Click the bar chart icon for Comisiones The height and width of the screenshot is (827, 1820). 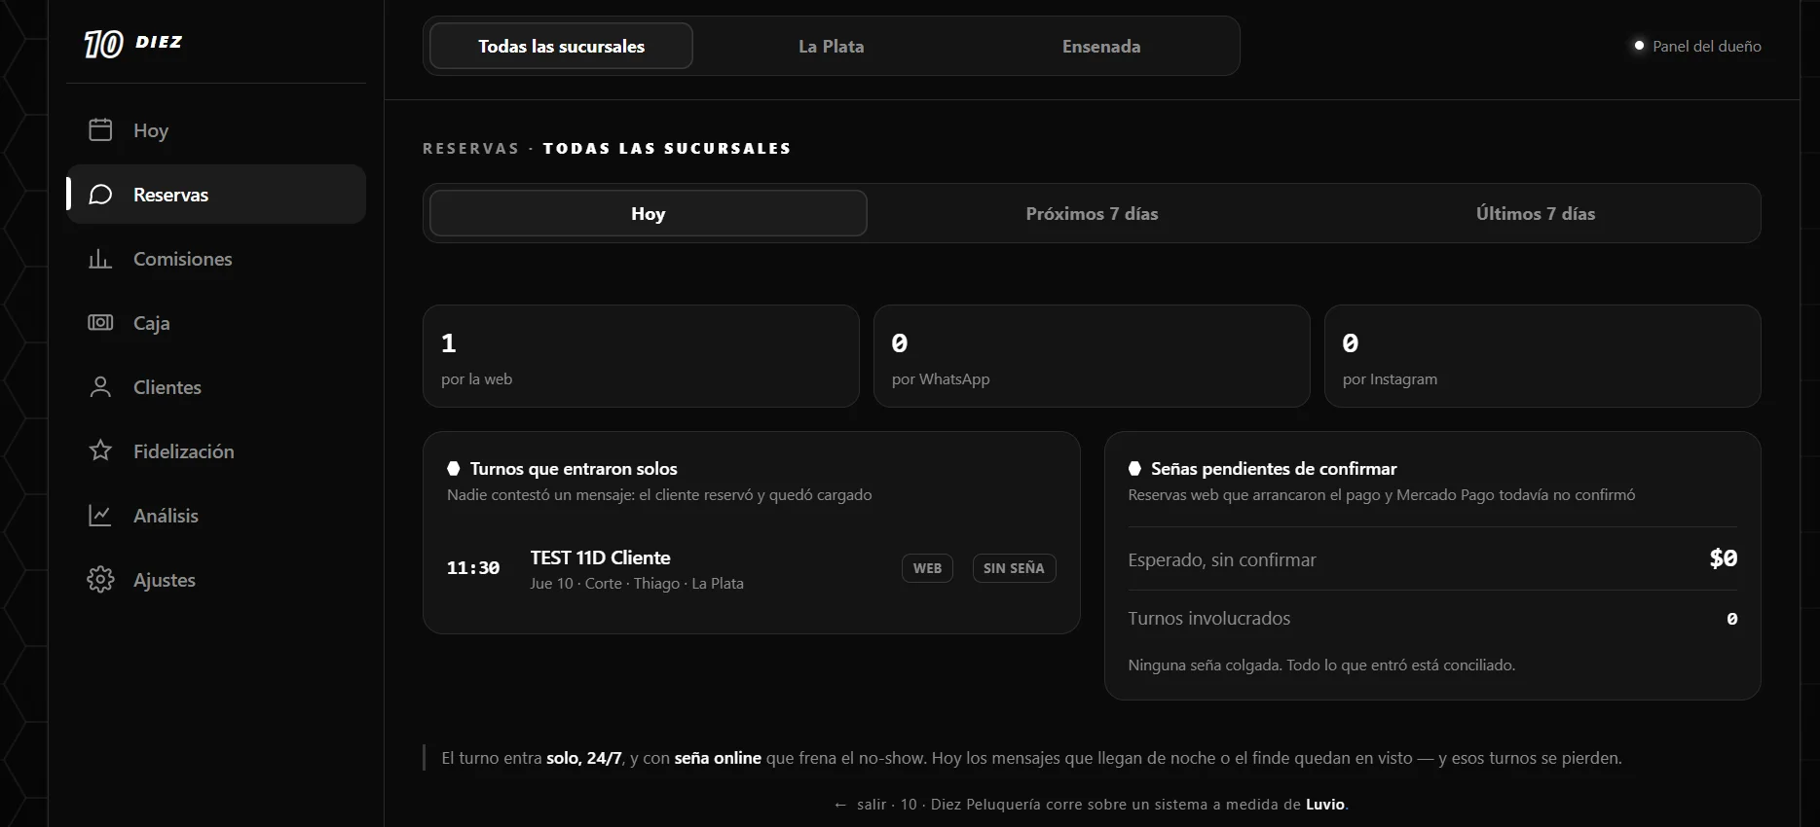100,259
